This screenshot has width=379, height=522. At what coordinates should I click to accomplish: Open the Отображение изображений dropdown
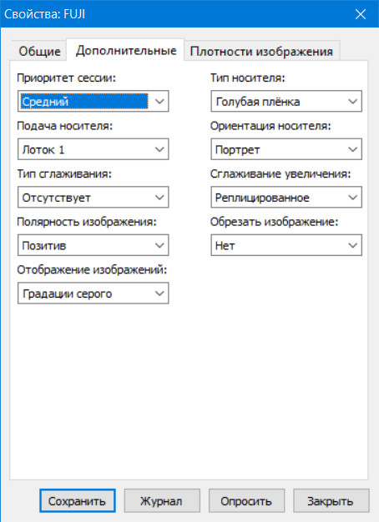93,294
